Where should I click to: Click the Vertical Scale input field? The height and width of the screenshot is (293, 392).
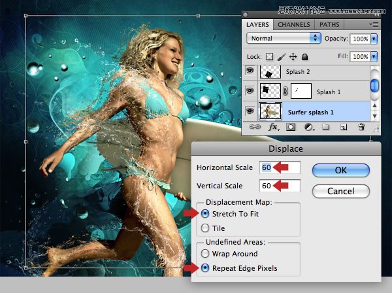[280, 186]
